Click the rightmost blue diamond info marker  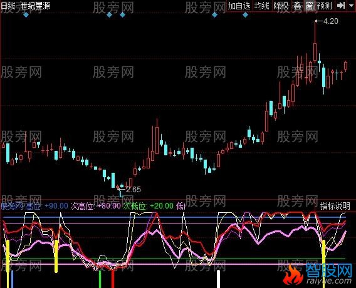(x=245, y=15)
